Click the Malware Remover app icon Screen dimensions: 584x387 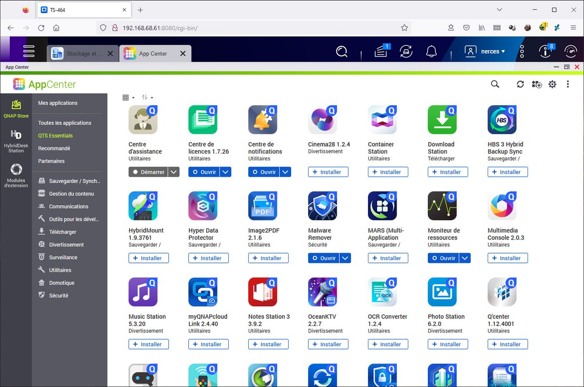323,206
